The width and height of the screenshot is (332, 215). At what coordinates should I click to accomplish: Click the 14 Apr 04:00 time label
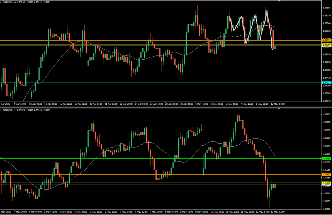pos(51,104)
